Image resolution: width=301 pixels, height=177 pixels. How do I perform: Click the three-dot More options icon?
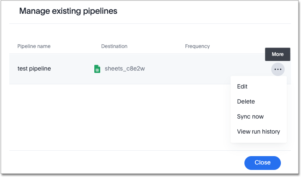coord(278,69)
